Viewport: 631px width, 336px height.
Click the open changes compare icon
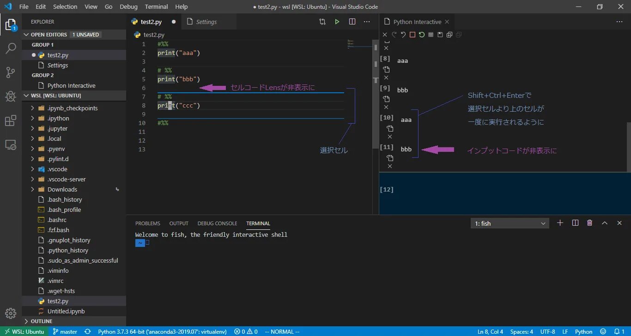tap(322, 22)
